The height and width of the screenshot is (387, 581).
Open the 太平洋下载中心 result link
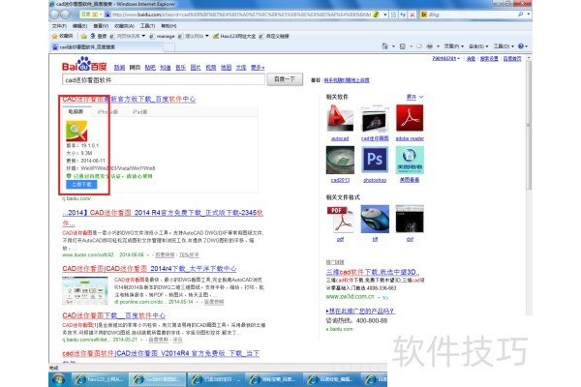[x=149, y=269]
